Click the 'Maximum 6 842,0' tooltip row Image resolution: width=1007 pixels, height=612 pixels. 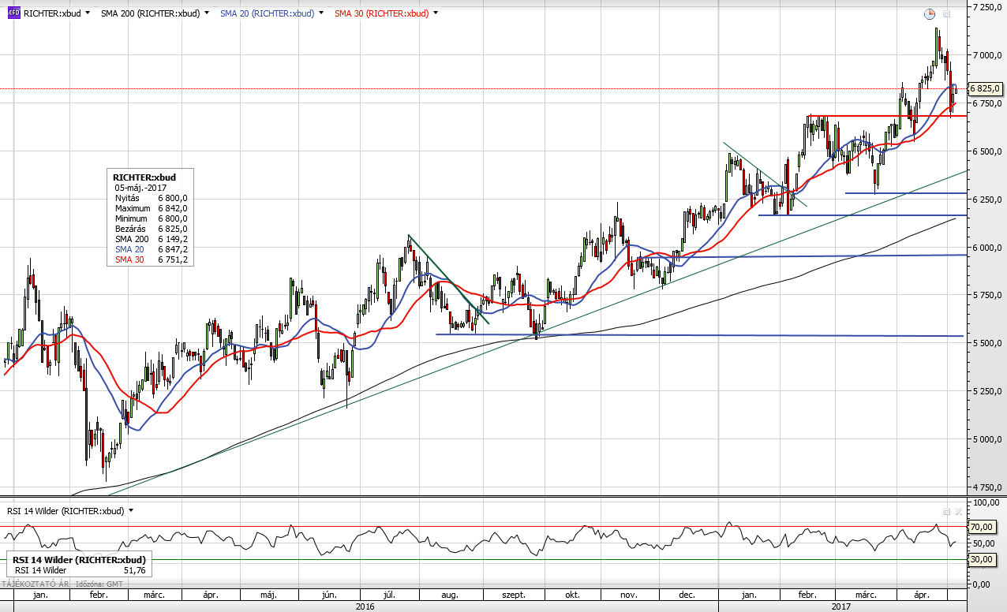(150, 208)
